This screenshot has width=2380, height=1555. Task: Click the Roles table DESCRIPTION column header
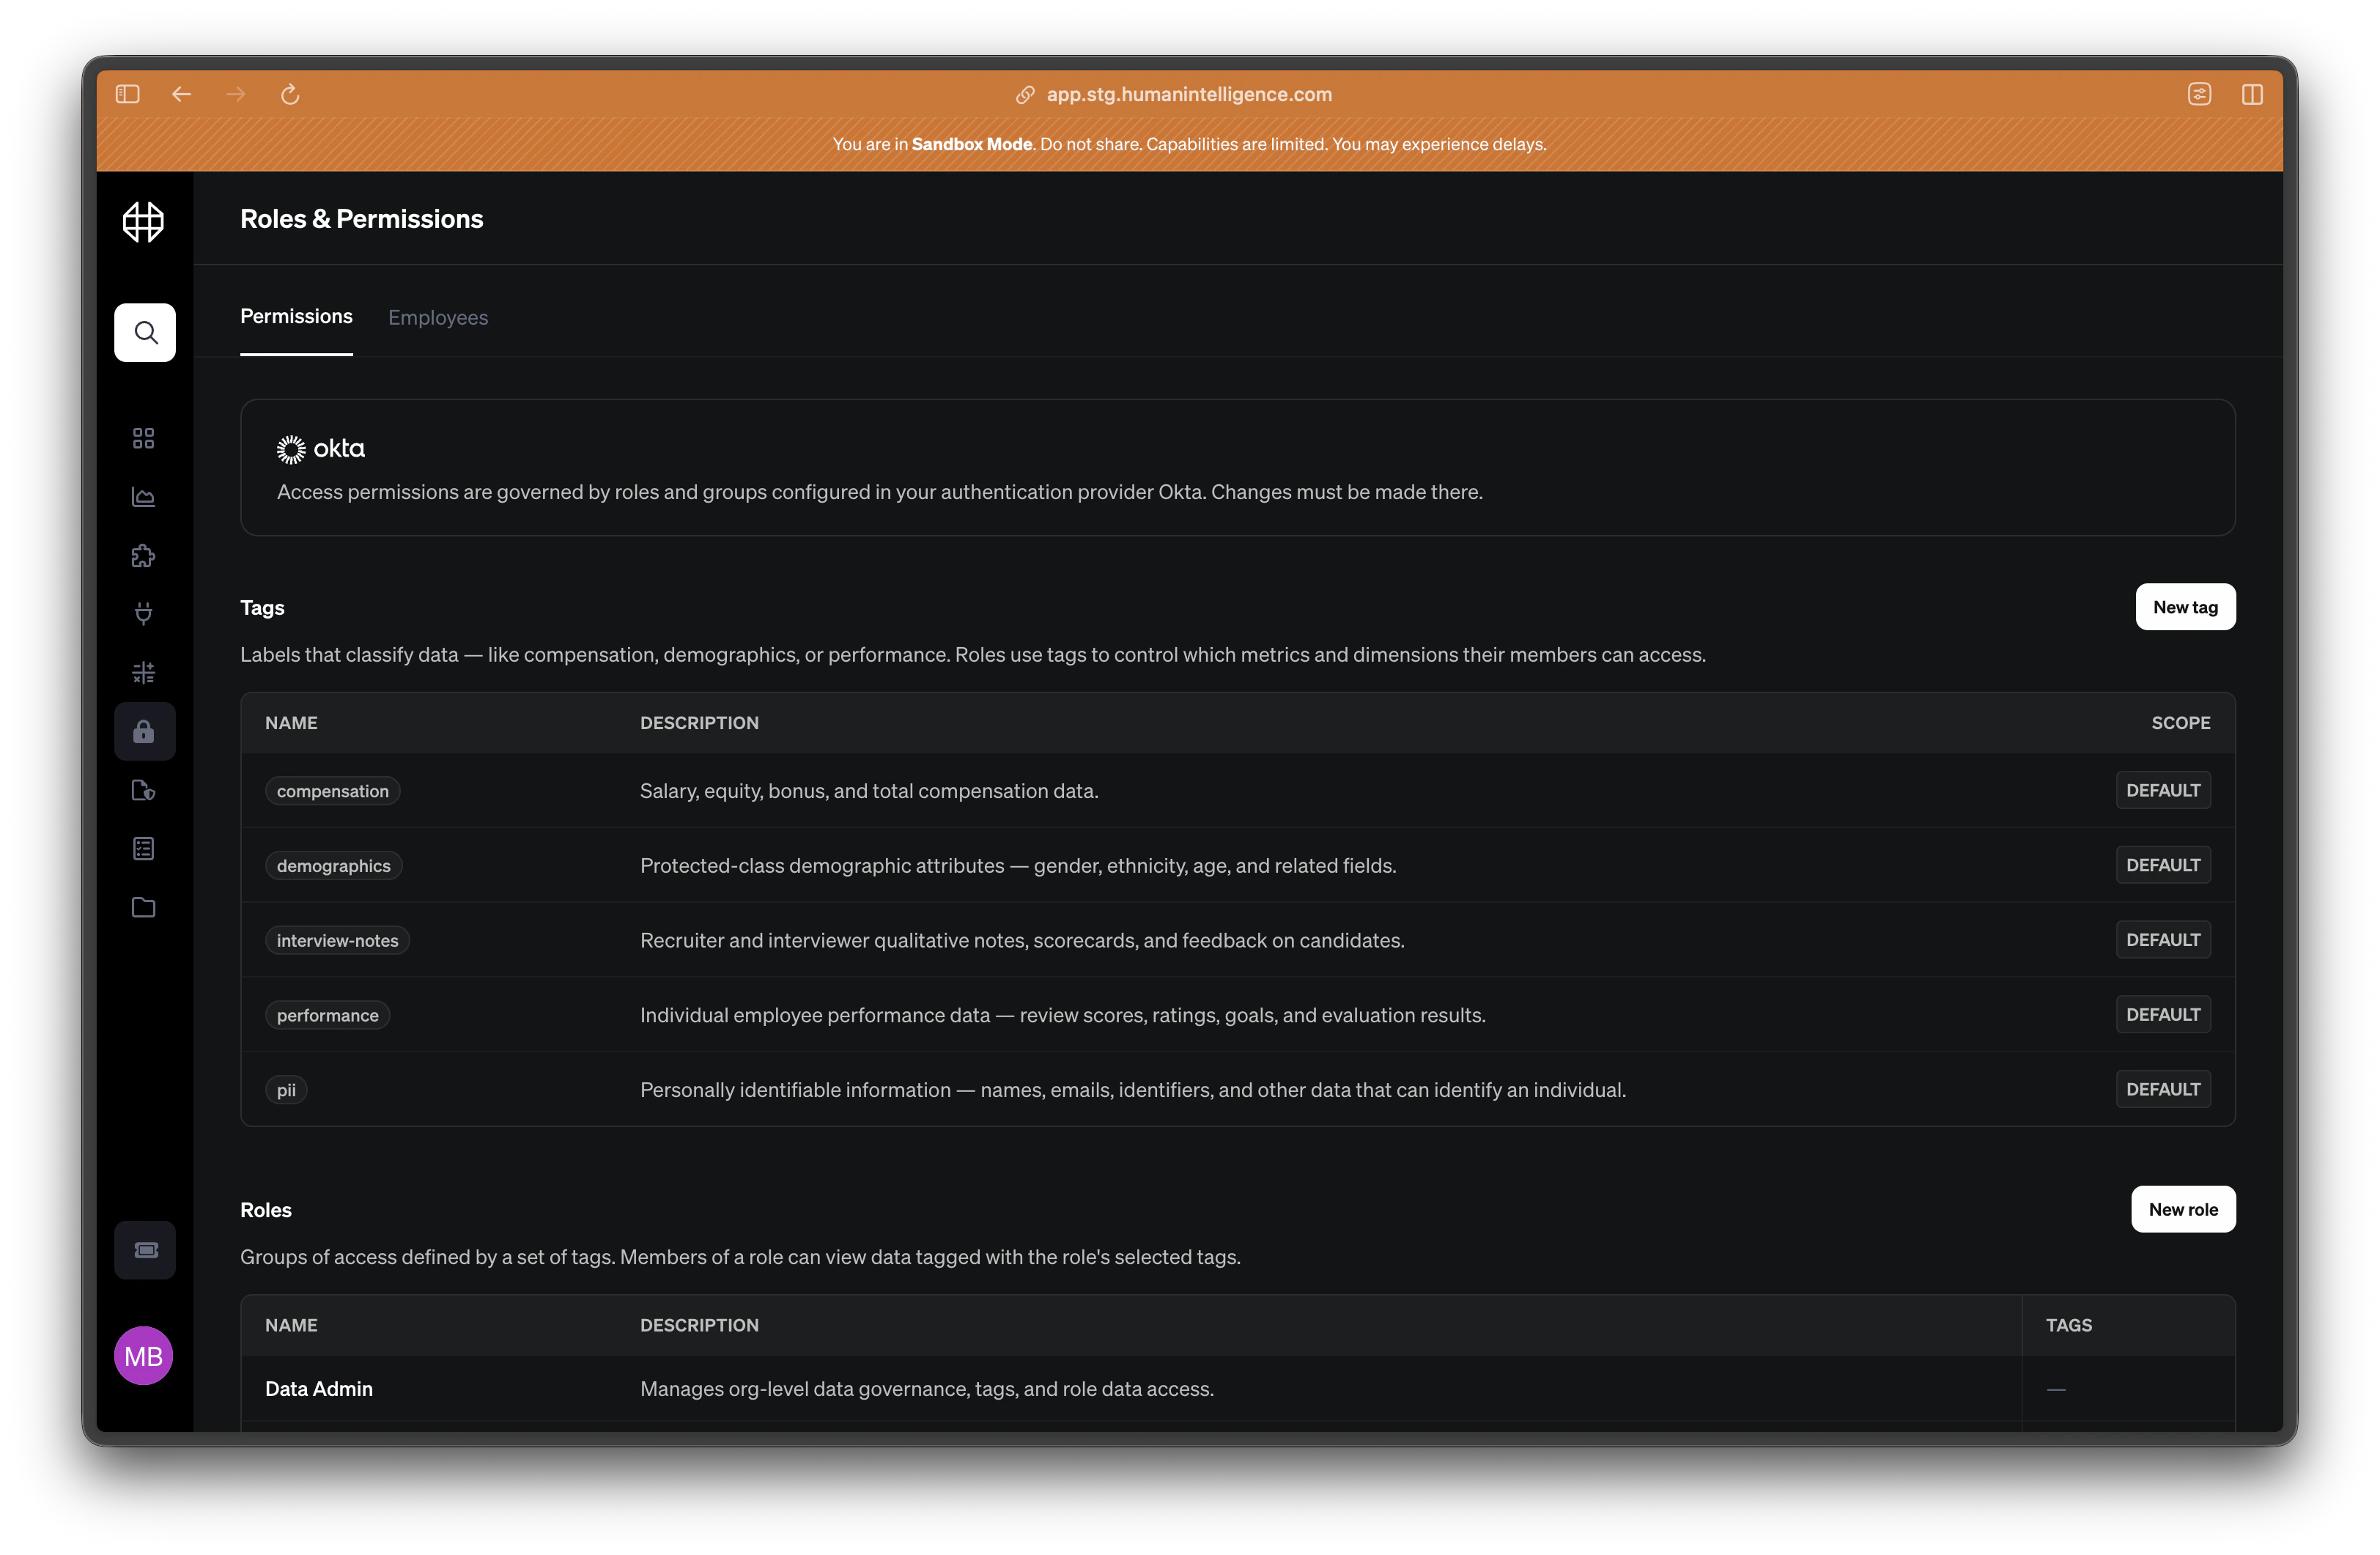[699, 1325]
